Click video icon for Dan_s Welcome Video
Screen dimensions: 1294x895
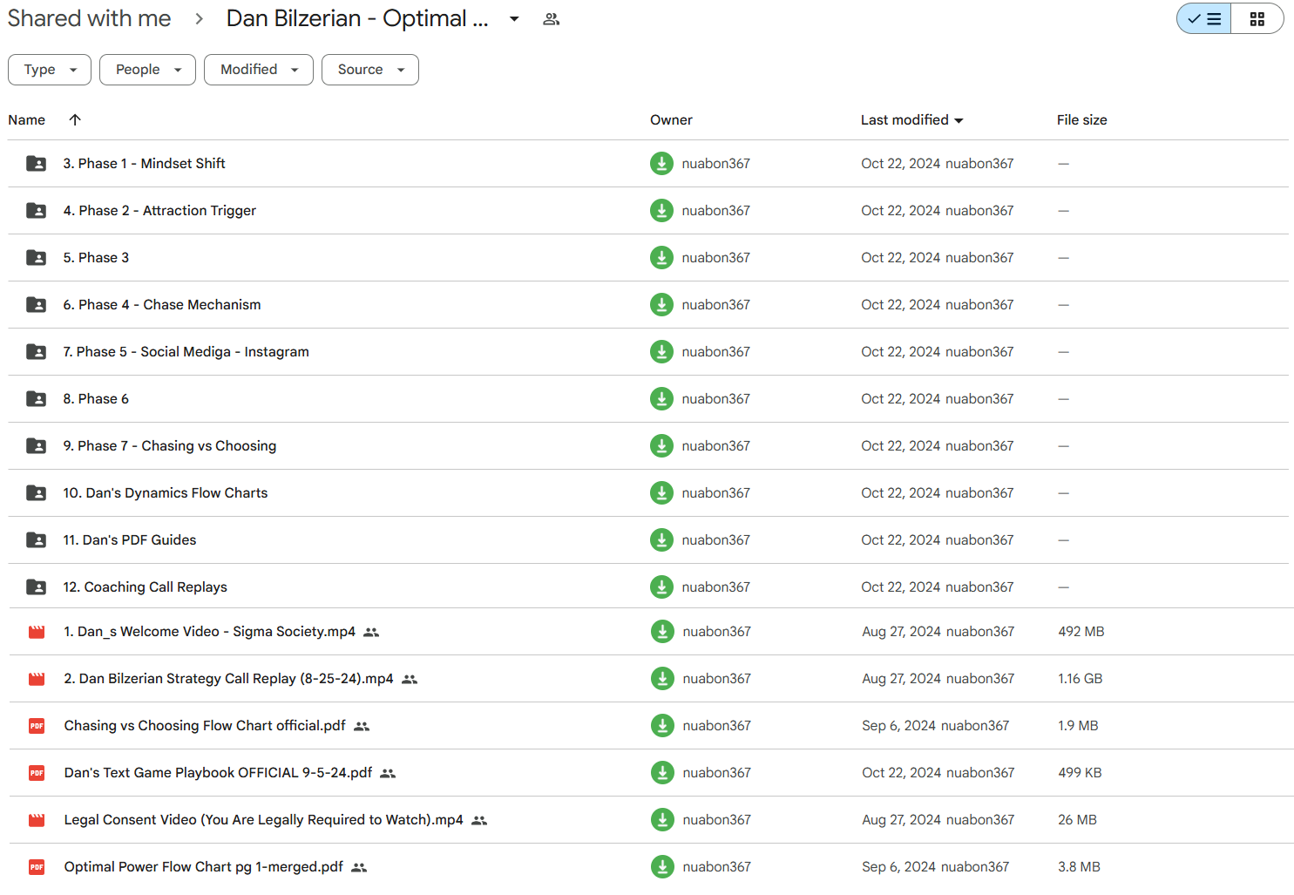pyautogui.click(x=37, y=632)
